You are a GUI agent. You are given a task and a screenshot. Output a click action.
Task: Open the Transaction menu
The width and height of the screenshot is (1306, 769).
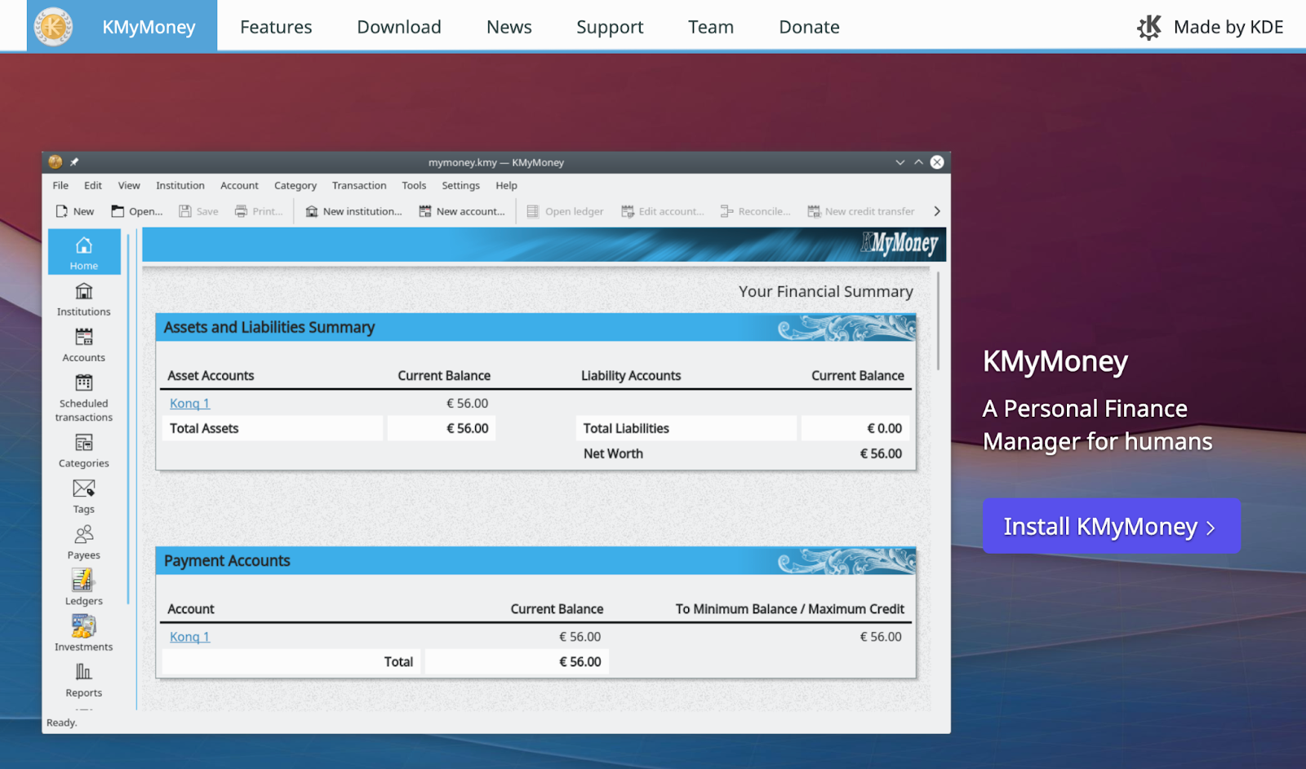pyautogui.click(x=359, y=186)
